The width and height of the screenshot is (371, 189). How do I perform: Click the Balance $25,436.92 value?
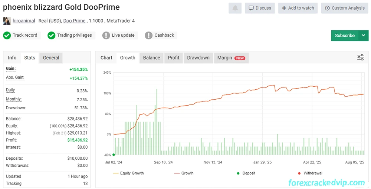78,119
